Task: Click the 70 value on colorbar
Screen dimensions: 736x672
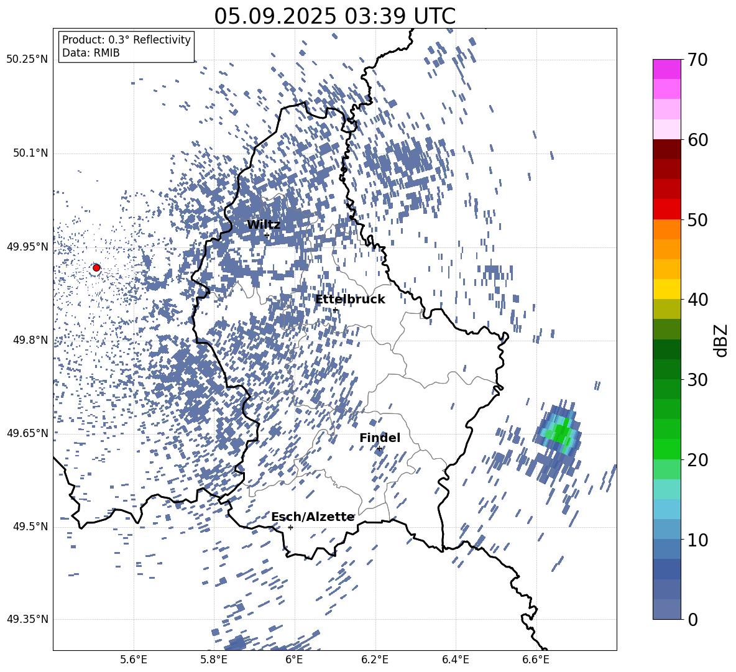Action: (x=697, y=60)
